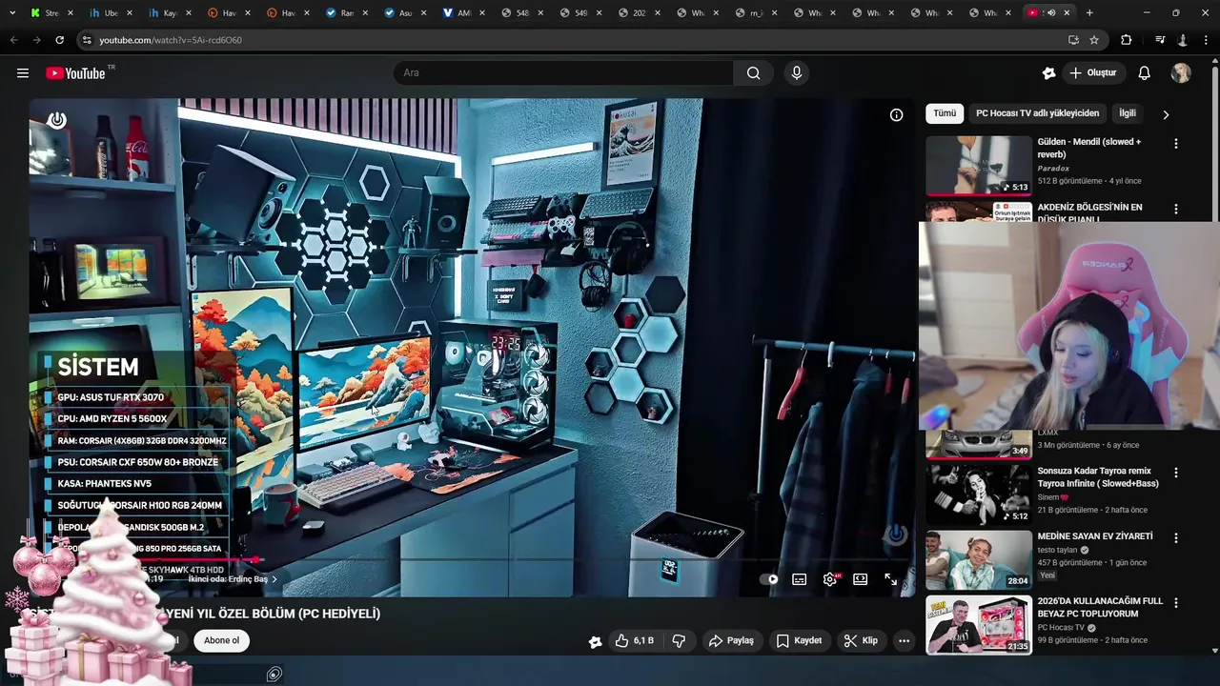
Task: Show next filter chips with the right chevron
Action: tap(1166, 114)
